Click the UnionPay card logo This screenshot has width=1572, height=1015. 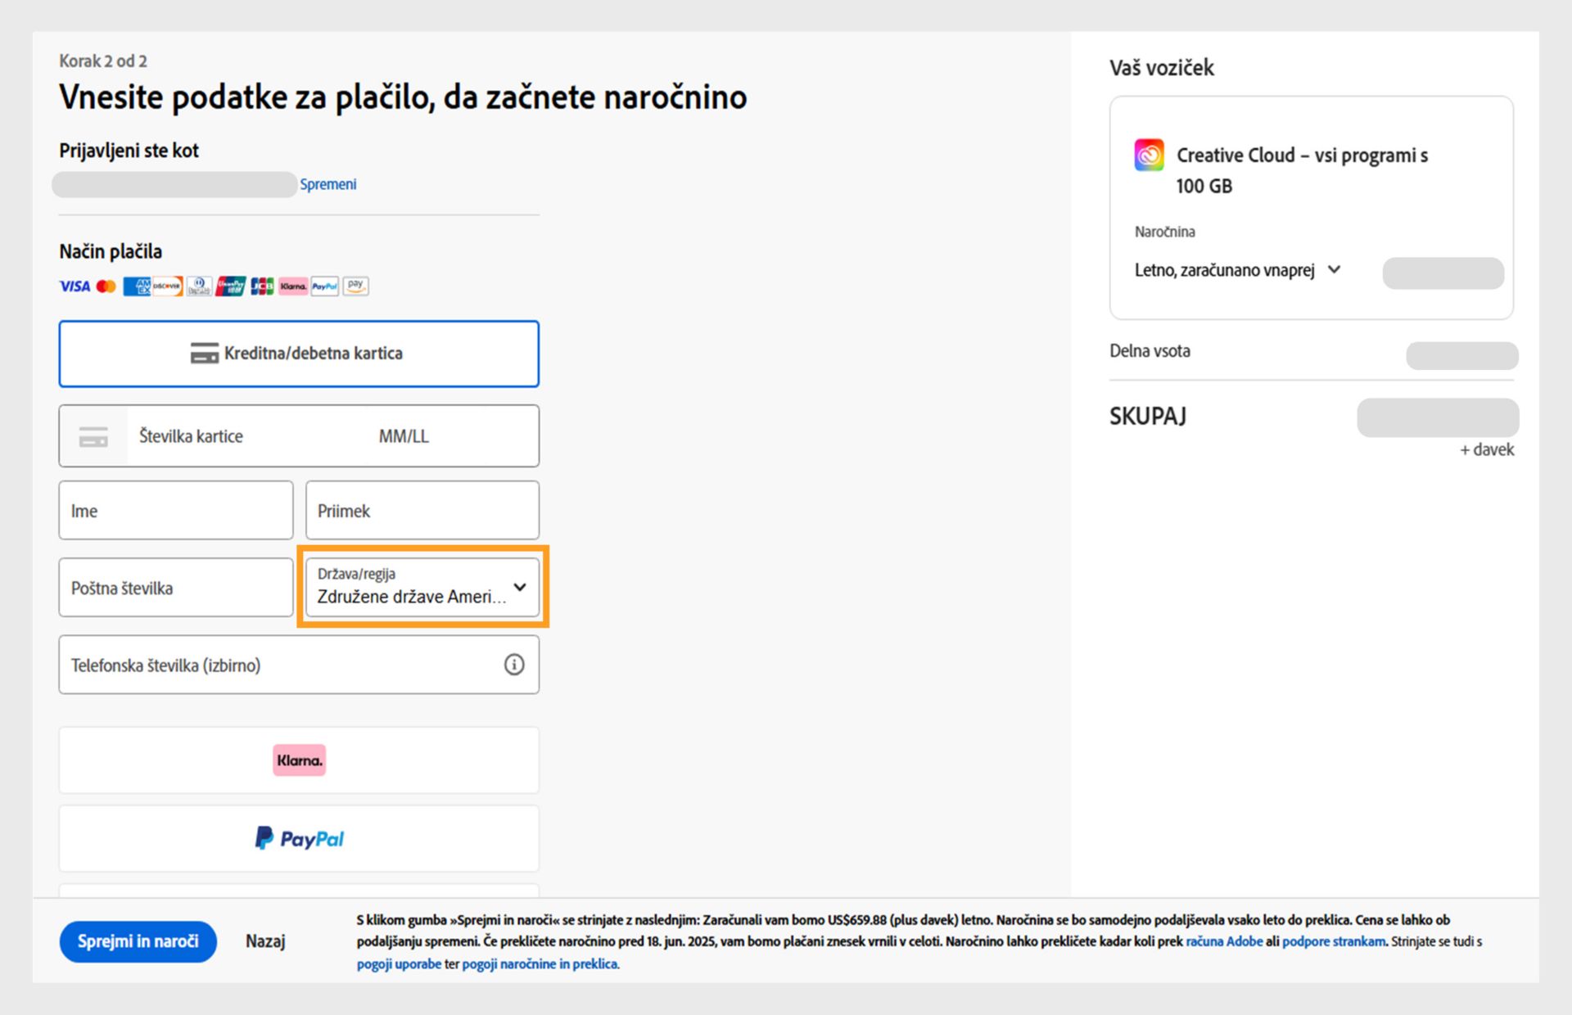230,286
